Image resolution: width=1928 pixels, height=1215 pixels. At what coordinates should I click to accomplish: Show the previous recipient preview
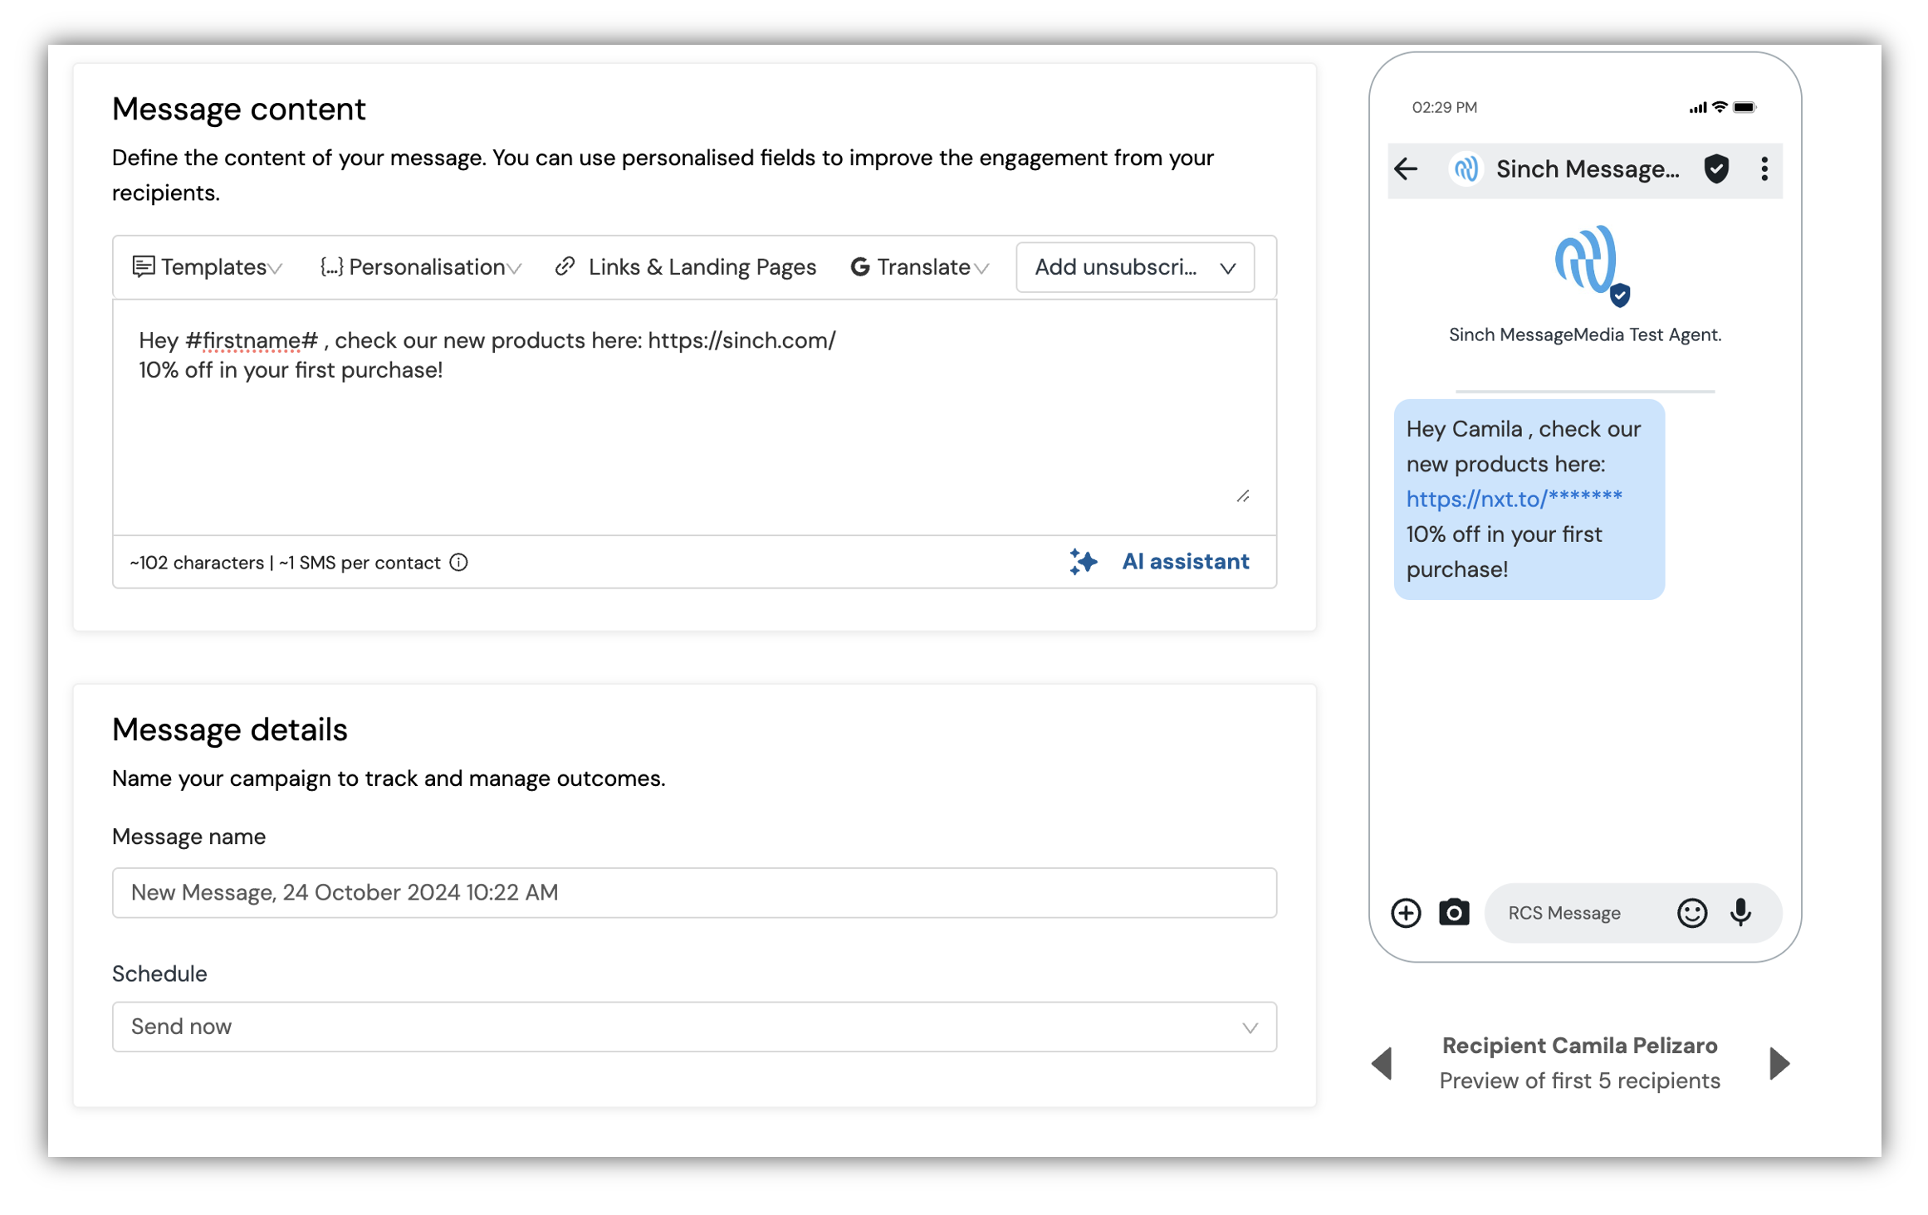click(1382, 1064)
